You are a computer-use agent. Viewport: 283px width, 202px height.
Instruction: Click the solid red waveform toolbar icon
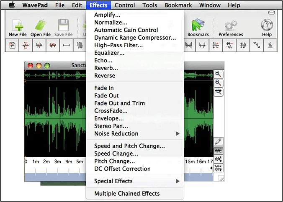tap(53, 45)
